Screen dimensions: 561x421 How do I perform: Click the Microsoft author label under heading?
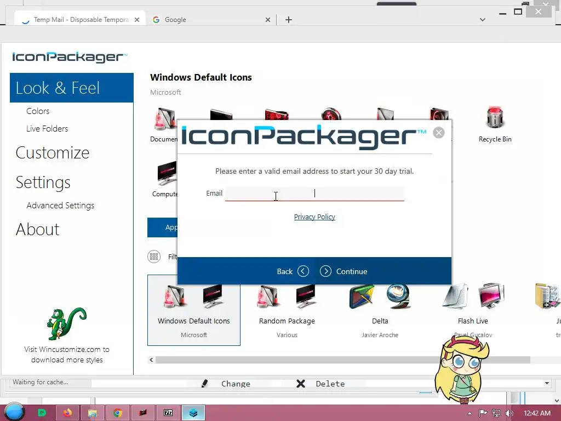coord(165,92)
